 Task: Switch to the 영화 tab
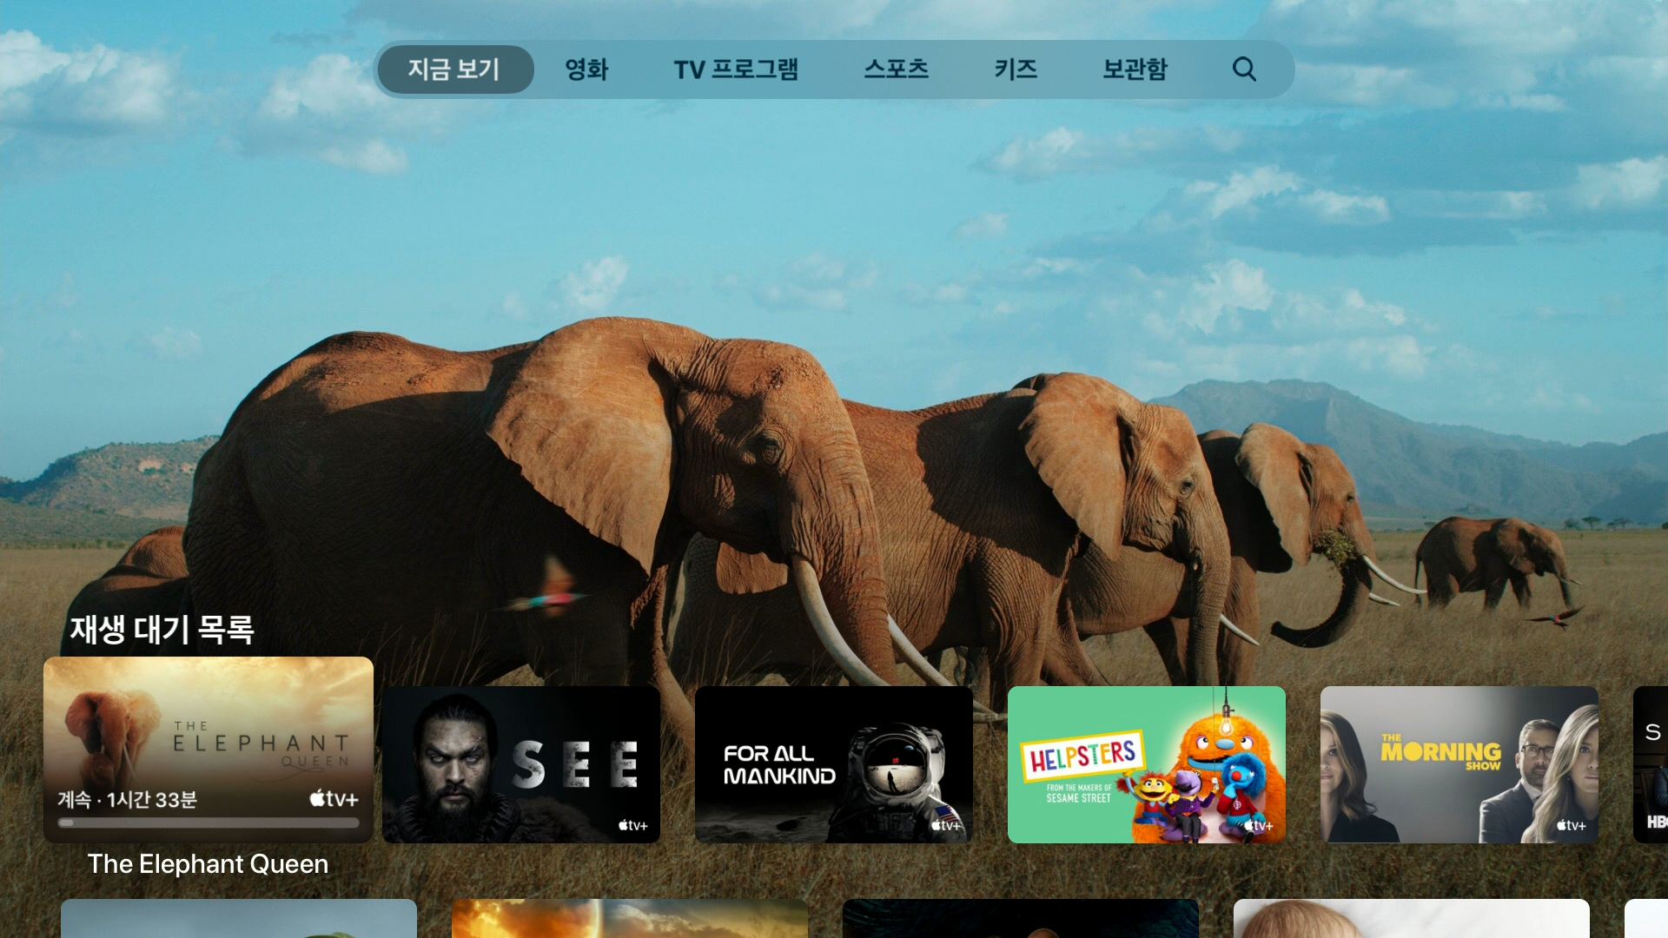click(x=586, y=69)
